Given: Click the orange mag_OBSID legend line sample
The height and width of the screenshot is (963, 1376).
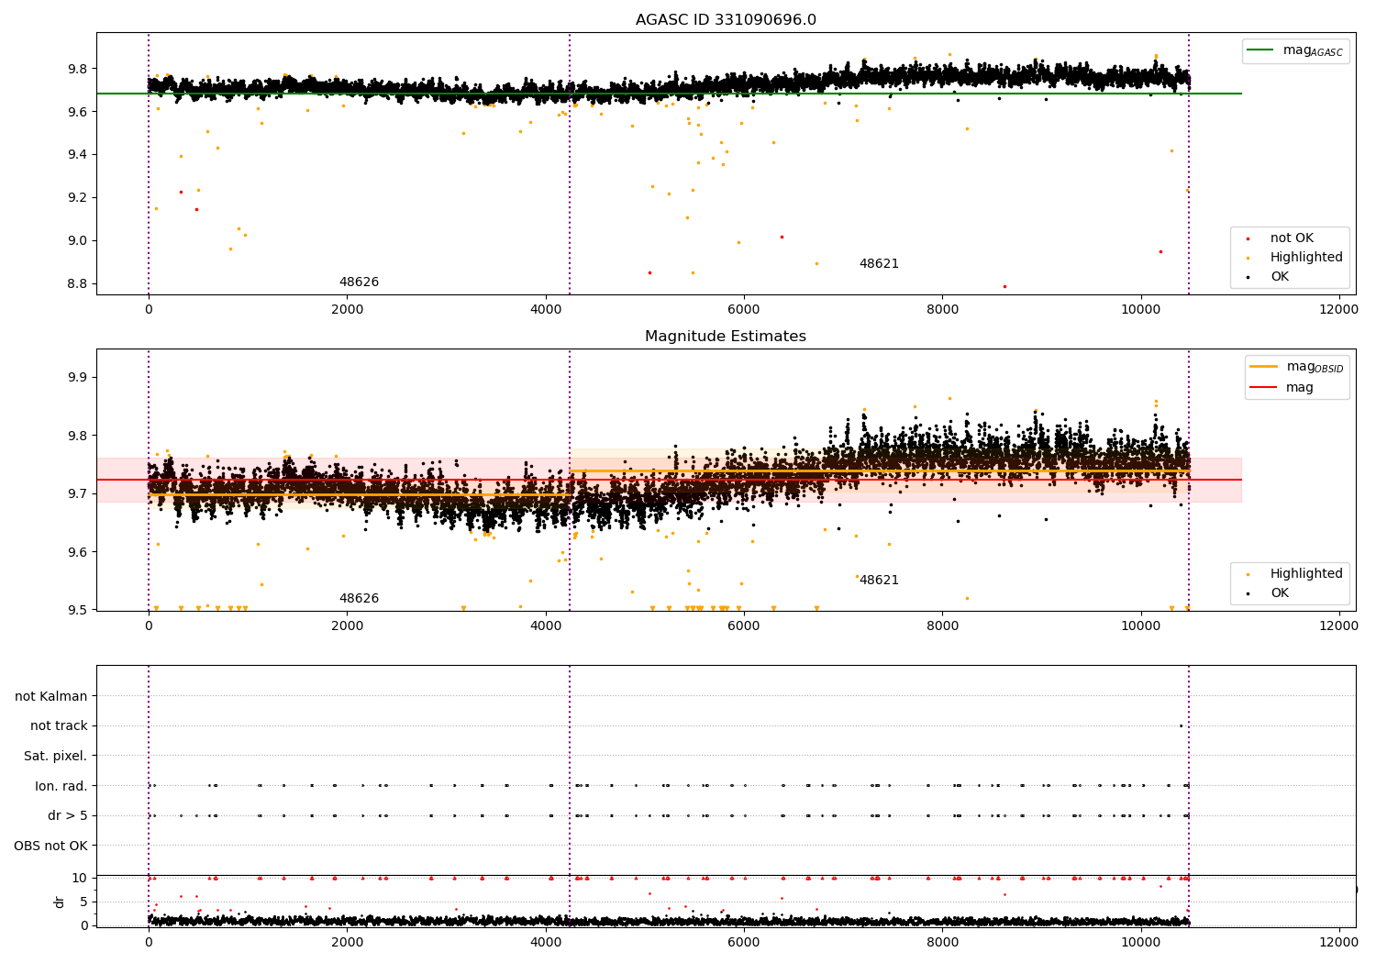Looking at the screenshot, I should (1263, 367).
